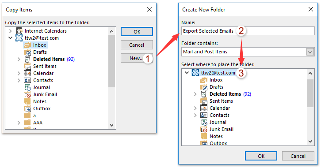The image size is (321, 168).
Task: Click Notes icon in Copy Items tree
Action: tap(27, 101)
